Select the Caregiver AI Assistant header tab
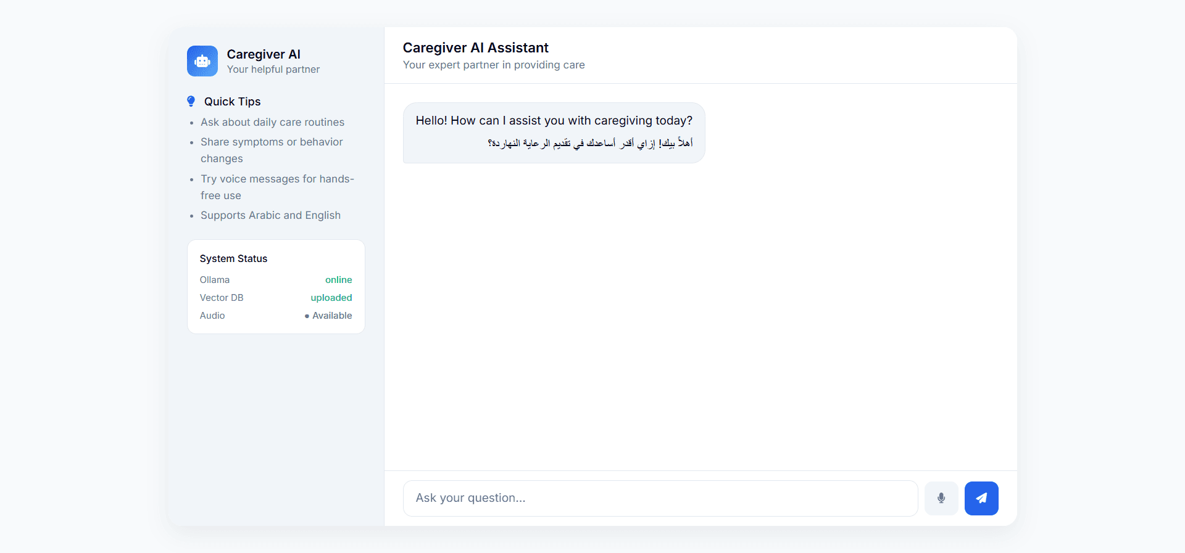 [x=475, y=47]
